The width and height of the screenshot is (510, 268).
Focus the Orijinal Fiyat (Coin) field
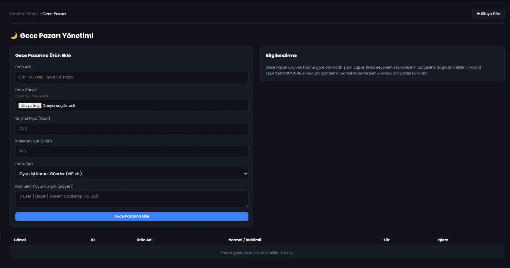132,128
